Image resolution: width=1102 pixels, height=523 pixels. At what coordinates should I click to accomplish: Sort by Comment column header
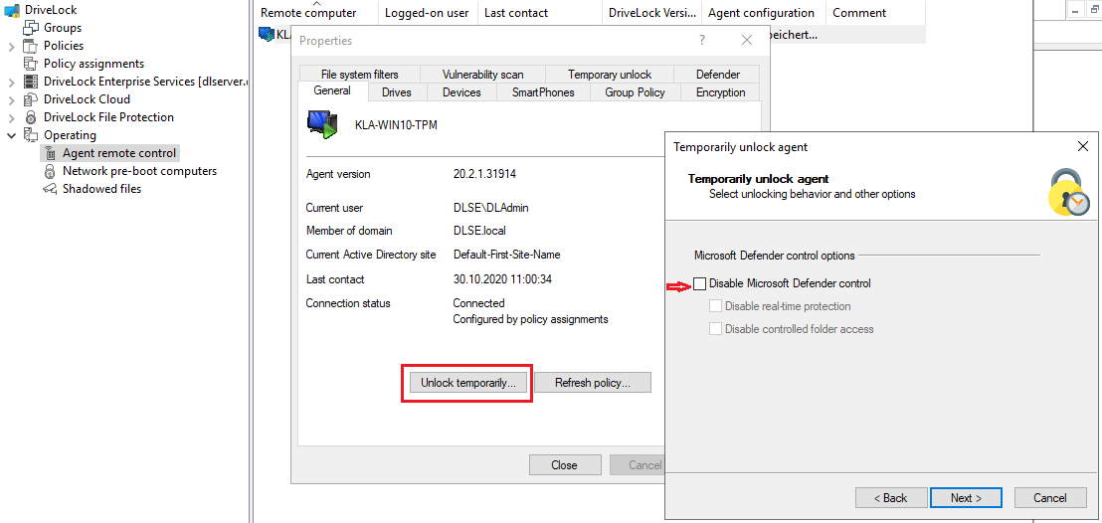(x=875, y=13)
